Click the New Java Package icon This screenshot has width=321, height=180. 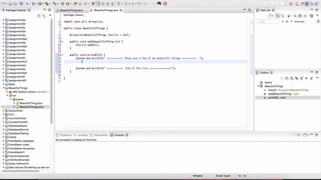pyautogui.click(x=62, y=3)
